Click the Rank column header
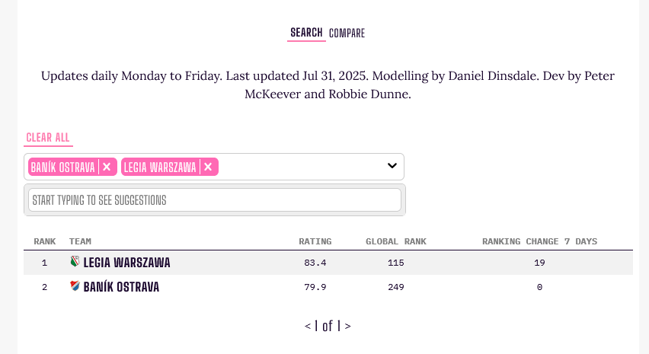Image resolution: width=649 pixels, height=354 pixels. [x=45, y=241]
